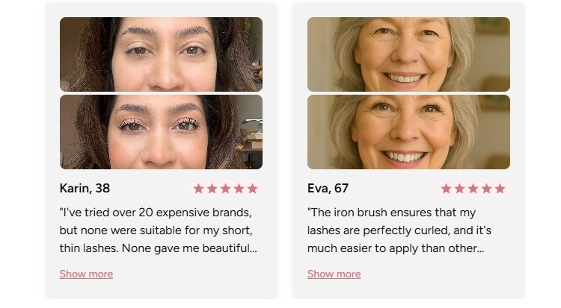The width and height of the screenshot is (561, 308).
Task: Click the fifth star in Karin's rating
Action: [253, 189]
